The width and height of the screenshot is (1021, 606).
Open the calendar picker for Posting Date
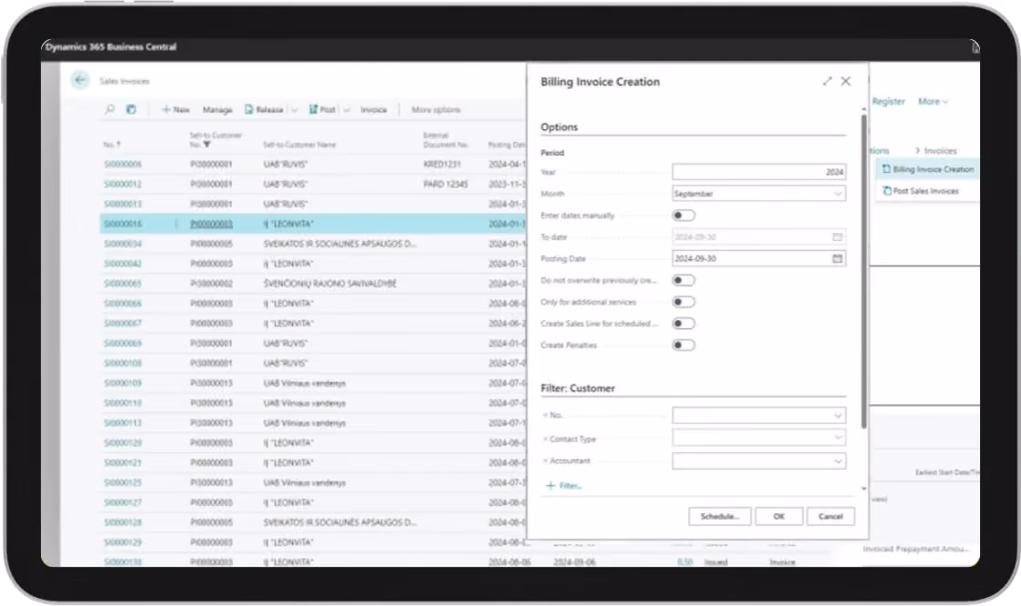pos(837,258)
